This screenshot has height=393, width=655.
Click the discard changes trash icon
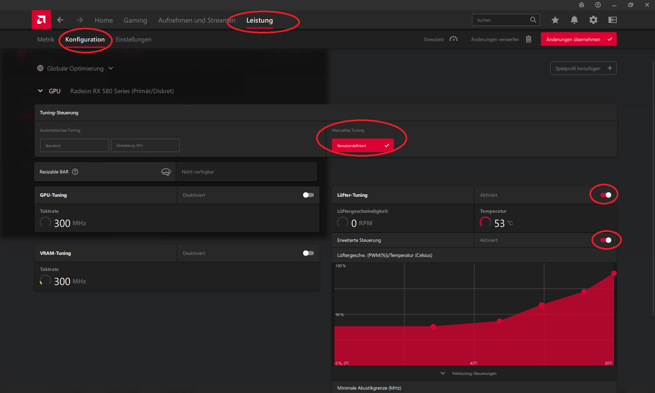[x=529, y=39]
